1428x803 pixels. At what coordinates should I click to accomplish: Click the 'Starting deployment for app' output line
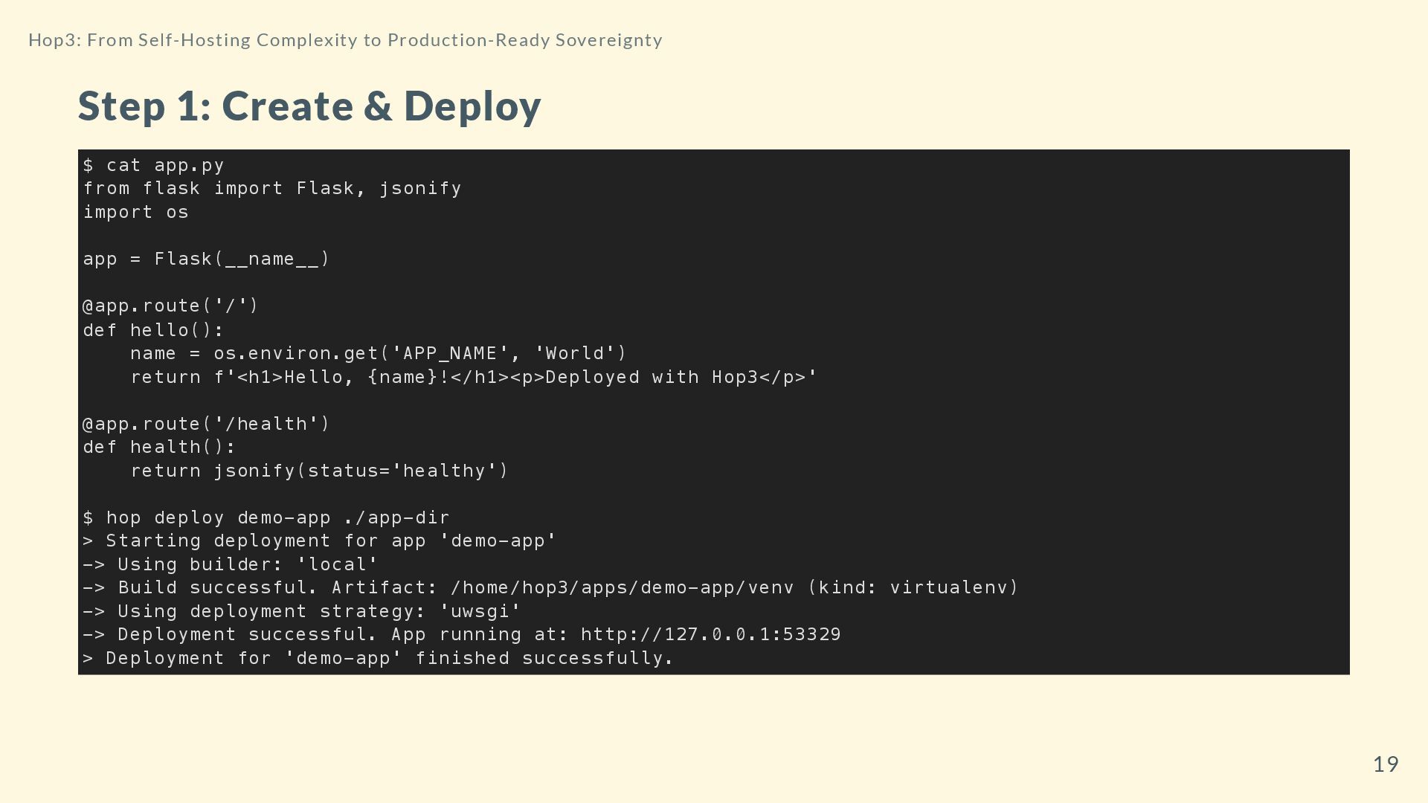(320, 541)
